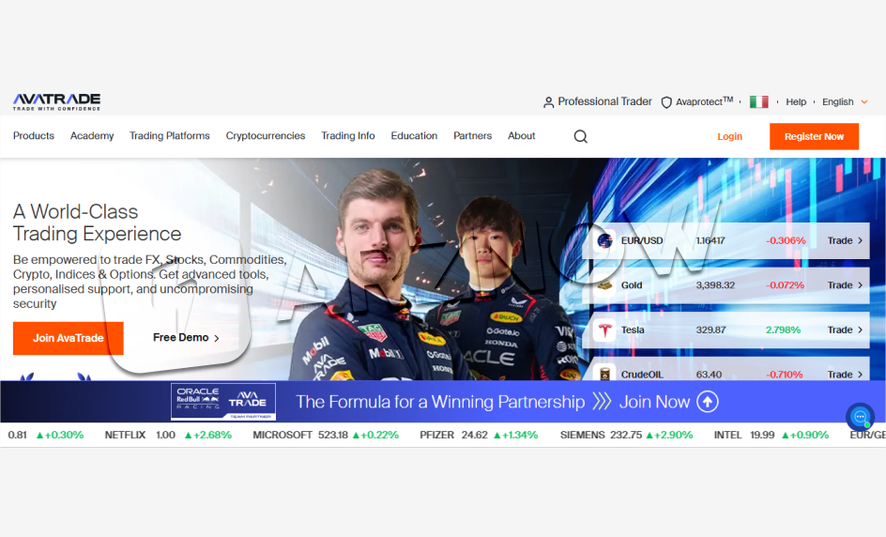Click the Avaprotect shield icon
Screen dimensions: 886x537
tap(666, 102)
